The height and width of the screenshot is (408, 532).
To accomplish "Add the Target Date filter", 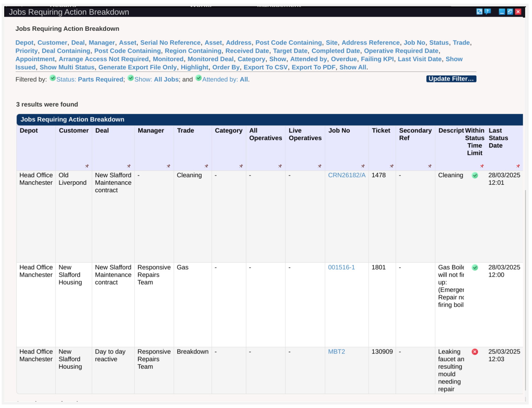I will (290, 51).
